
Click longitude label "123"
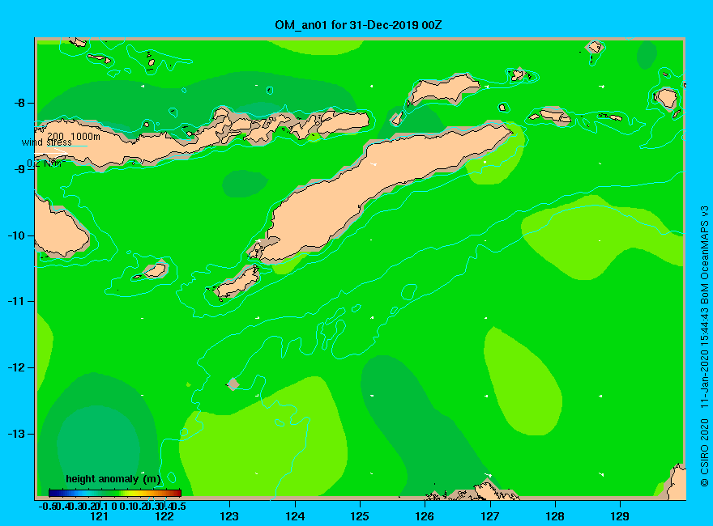click(229, 516)
